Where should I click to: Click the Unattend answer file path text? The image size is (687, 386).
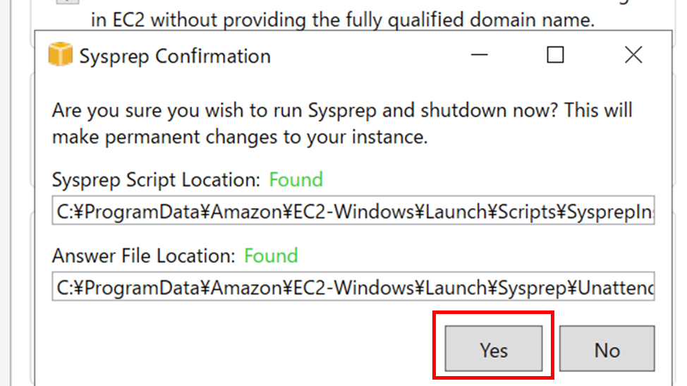[614, 287]
